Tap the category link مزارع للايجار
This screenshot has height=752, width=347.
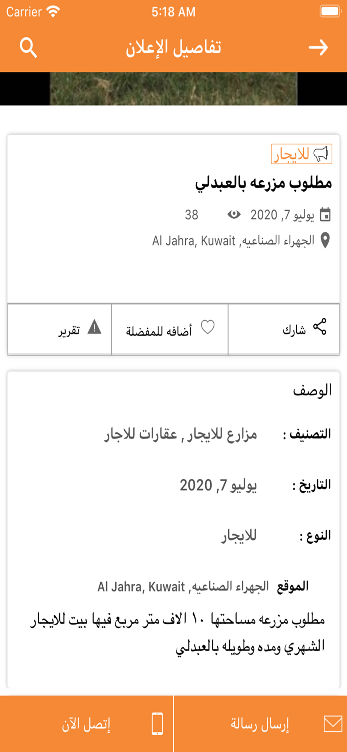222,435
